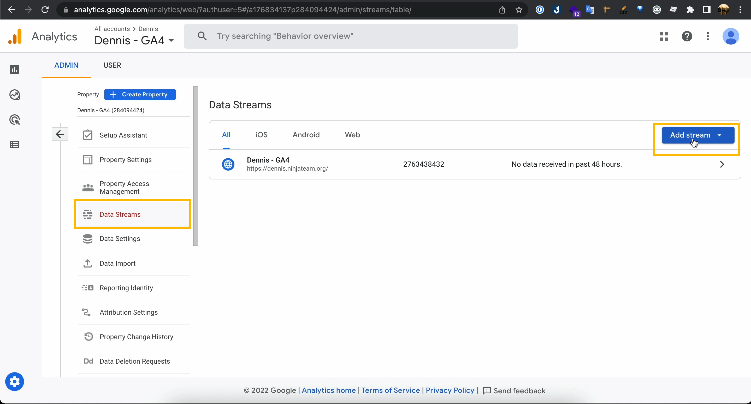Select the All streams tab
The image size is (751, 404).
click(x=226, y=135)
